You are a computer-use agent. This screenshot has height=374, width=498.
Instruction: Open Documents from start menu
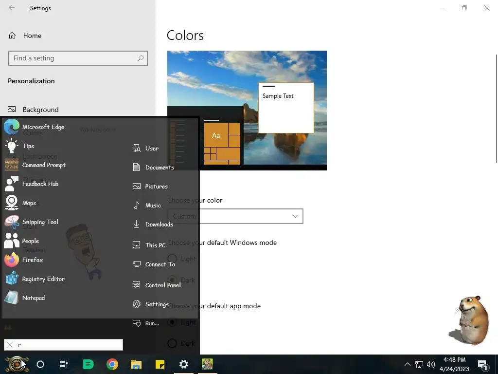click(154, 168)
